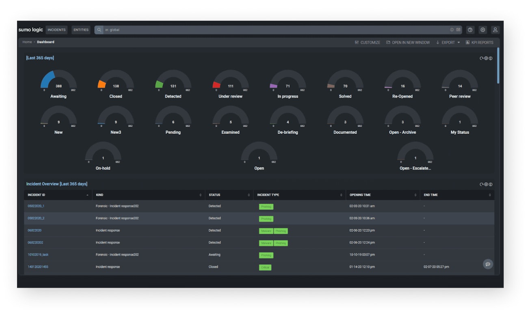The height and width of the screenshot is (319, 528).
Task: Click the Export download arrow icon
Action: tap(438, 42)
